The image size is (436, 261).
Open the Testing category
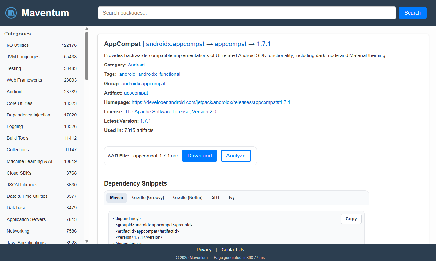point(42,68)
